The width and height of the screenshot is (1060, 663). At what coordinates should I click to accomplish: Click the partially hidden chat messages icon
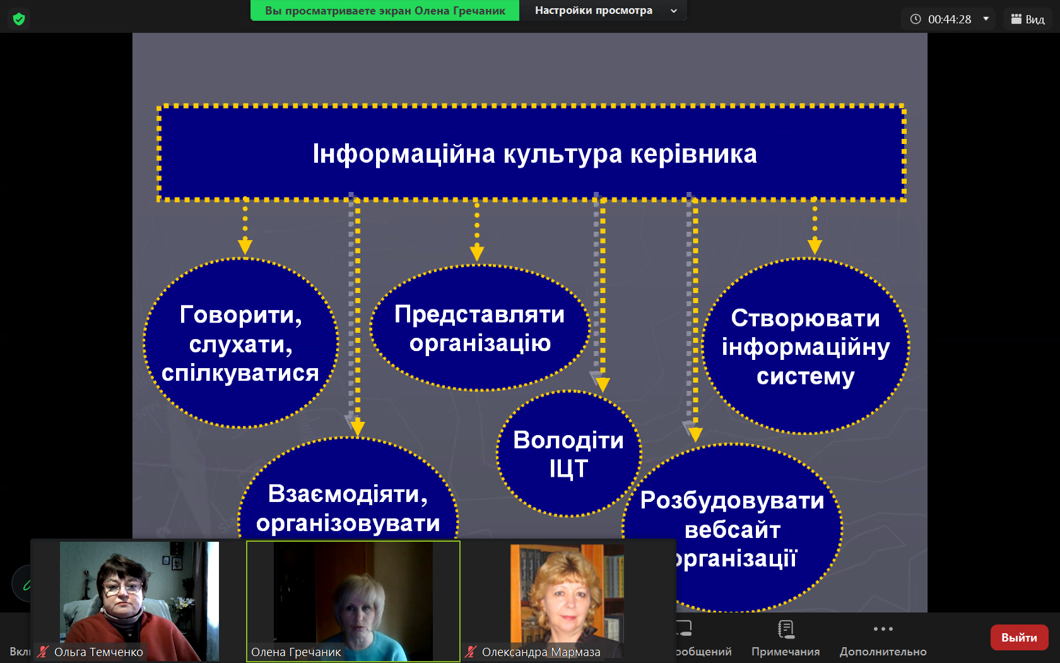(685, 629)
